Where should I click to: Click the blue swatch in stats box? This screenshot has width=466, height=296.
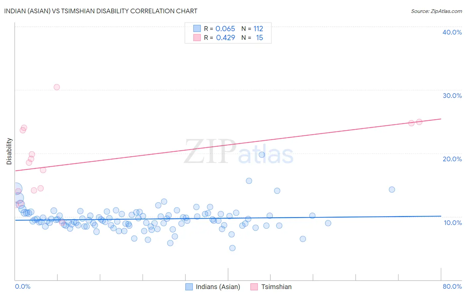(197, 29)
